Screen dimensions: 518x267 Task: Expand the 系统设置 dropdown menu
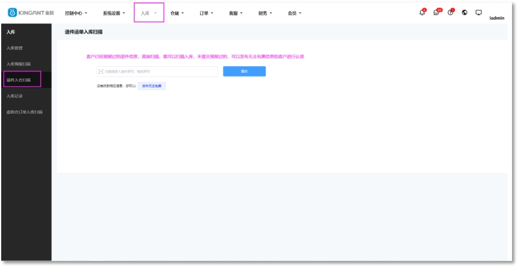tap(114, 13)
